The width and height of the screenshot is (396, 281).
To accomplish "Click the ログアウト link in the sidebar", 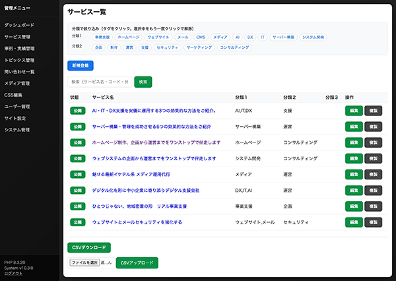I will 13,273.
